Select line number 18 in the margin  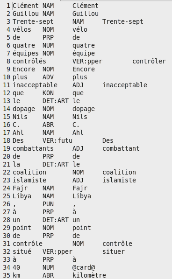click(7, 141)
